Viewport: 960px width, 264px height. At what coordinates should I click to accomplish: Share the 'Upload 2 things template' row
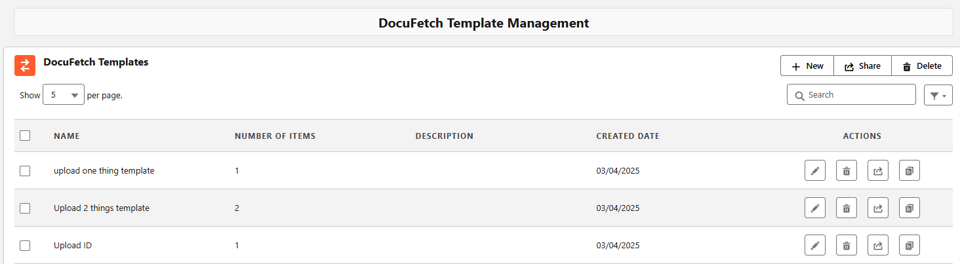click(878, 208)
